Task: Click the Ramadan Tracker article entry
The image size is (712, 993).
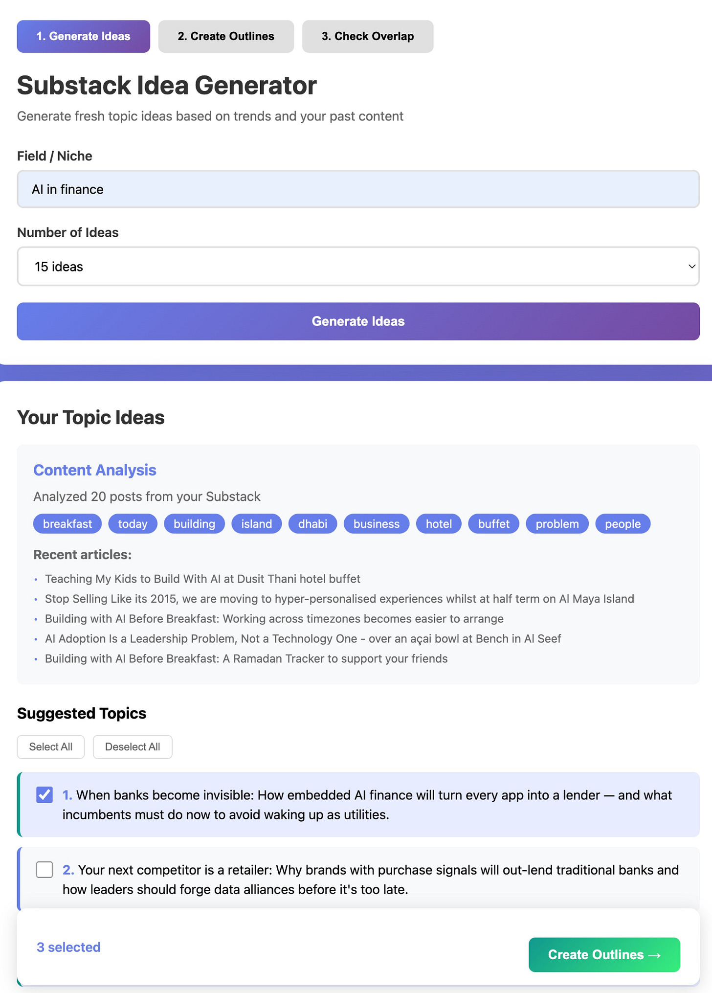Action: (x=246, y=658)
